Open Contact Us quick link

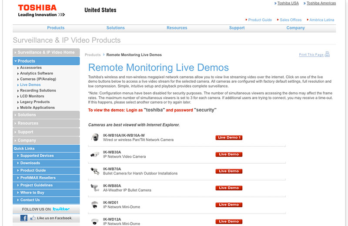pos(46,200)
